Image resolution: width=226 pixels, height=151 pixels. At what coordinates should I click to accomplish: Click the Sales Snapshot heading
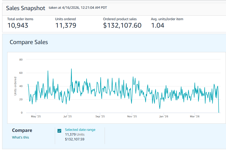pos(26,8)
